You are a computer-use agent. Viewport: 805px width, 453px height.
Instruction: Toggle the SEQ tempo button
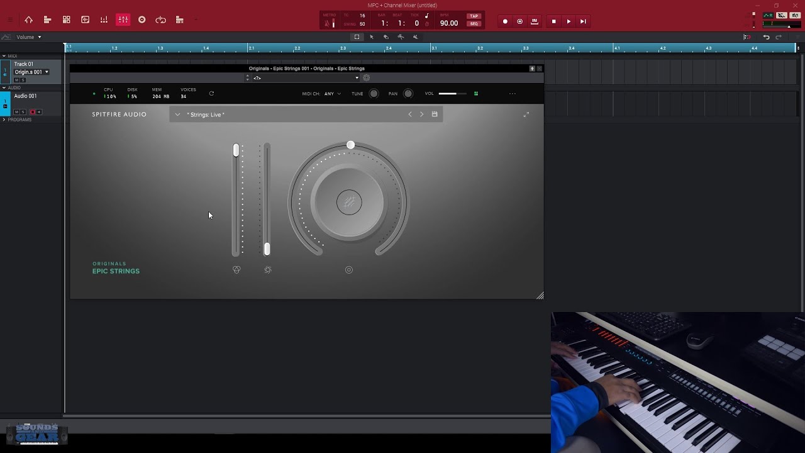pyautogui.click(x=474, y=24)
